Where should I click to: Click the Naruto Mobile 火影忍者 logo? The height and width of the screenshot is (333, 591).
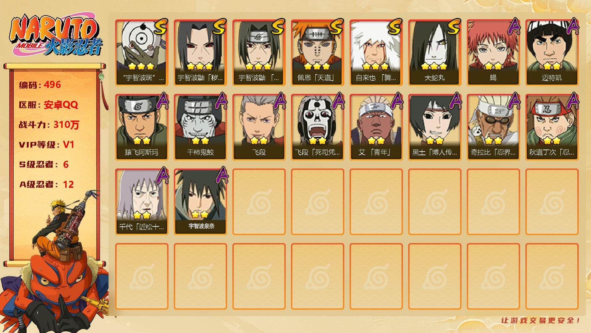coord(56,36)
